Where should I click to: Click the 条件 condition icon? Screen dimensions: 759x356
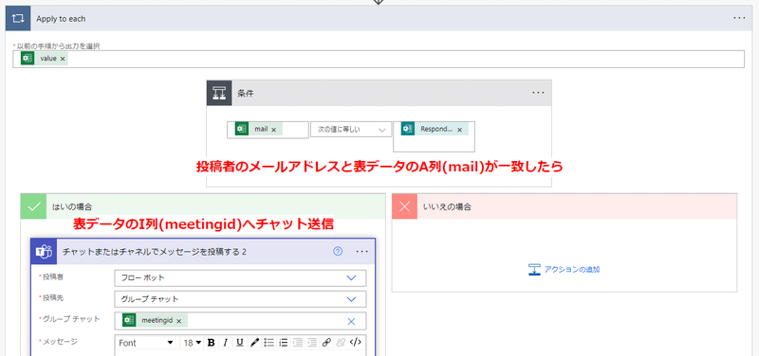[219, 93]
